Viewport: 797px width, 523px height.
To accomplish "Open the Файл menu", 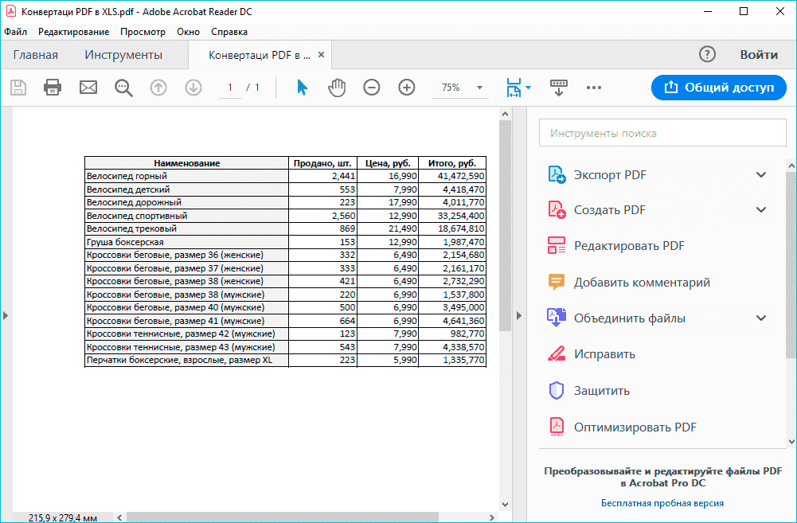I will [16, 31].
